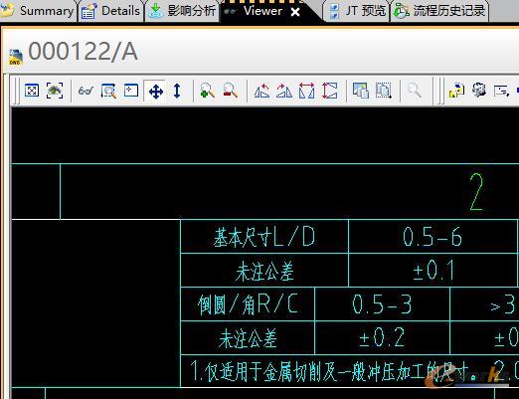This screenshot has width=519, height=399.
Task: Flip the drawing horizontally
Action: click(306, 91)
